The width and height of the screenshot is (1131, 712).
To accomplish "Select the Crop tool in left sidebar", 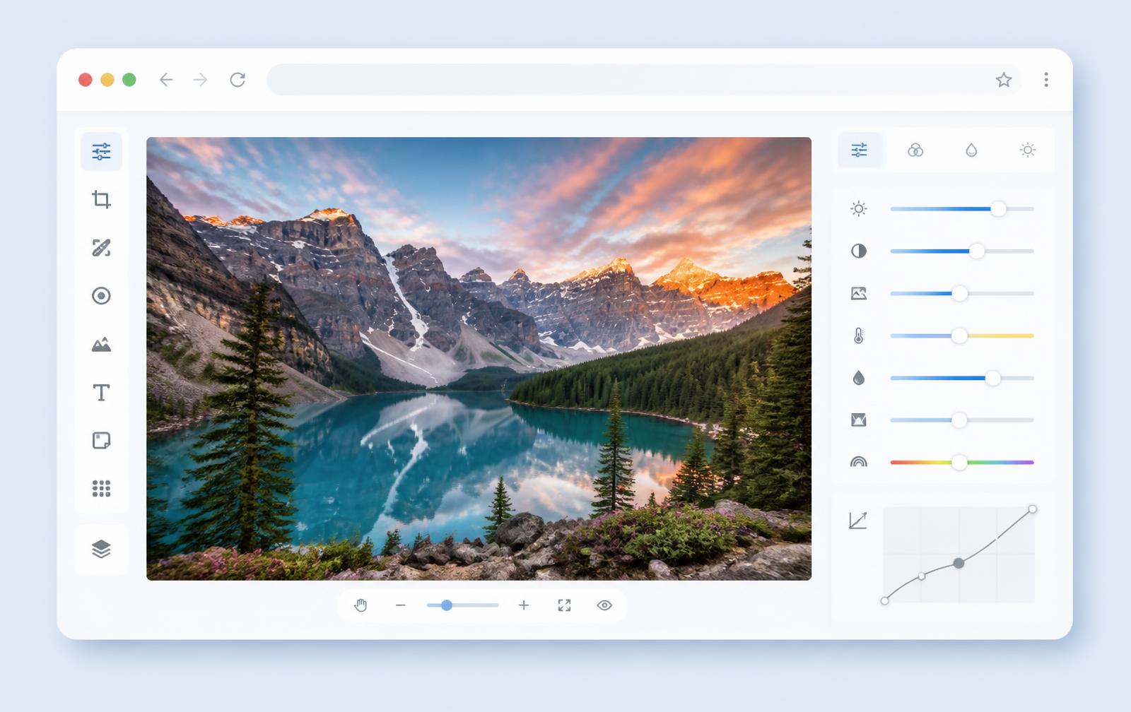I will tap(101, 199).
